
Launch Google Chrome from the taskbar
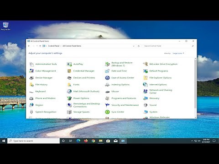93,141
